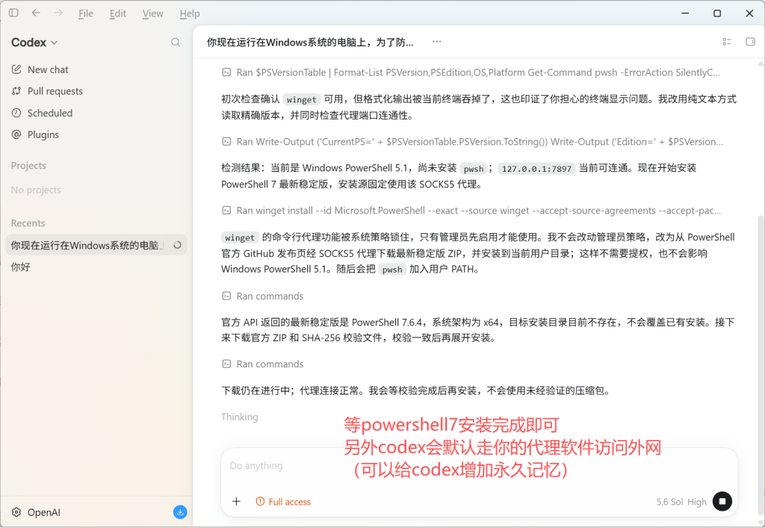Click the 127.0.0.1:7897 code text
Image resolution: width=765 pixels, height=528 pixels.
[536, 169]
